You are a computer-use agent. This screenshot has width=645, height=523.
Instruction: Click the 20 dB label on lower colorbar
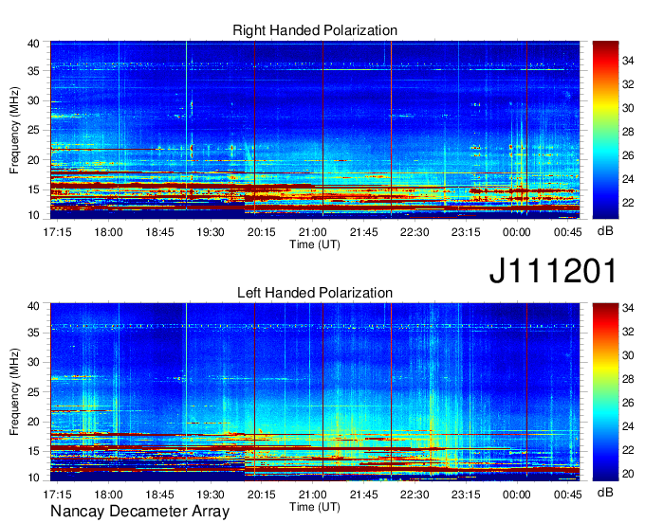(628, 474)
